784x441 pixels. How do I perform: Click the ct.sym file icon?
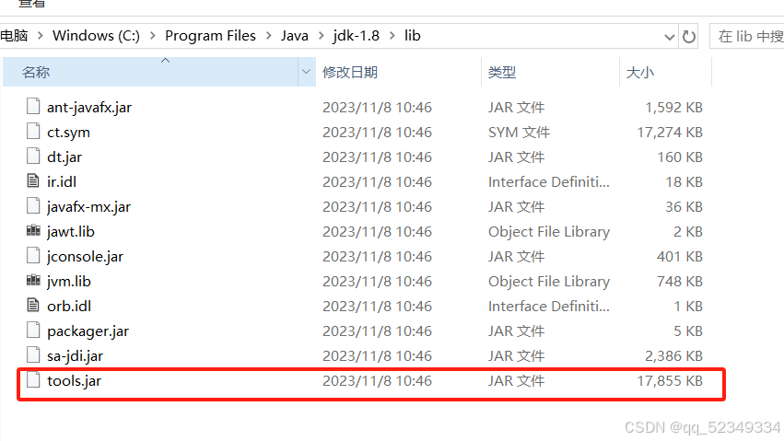[x=33, y=132]
